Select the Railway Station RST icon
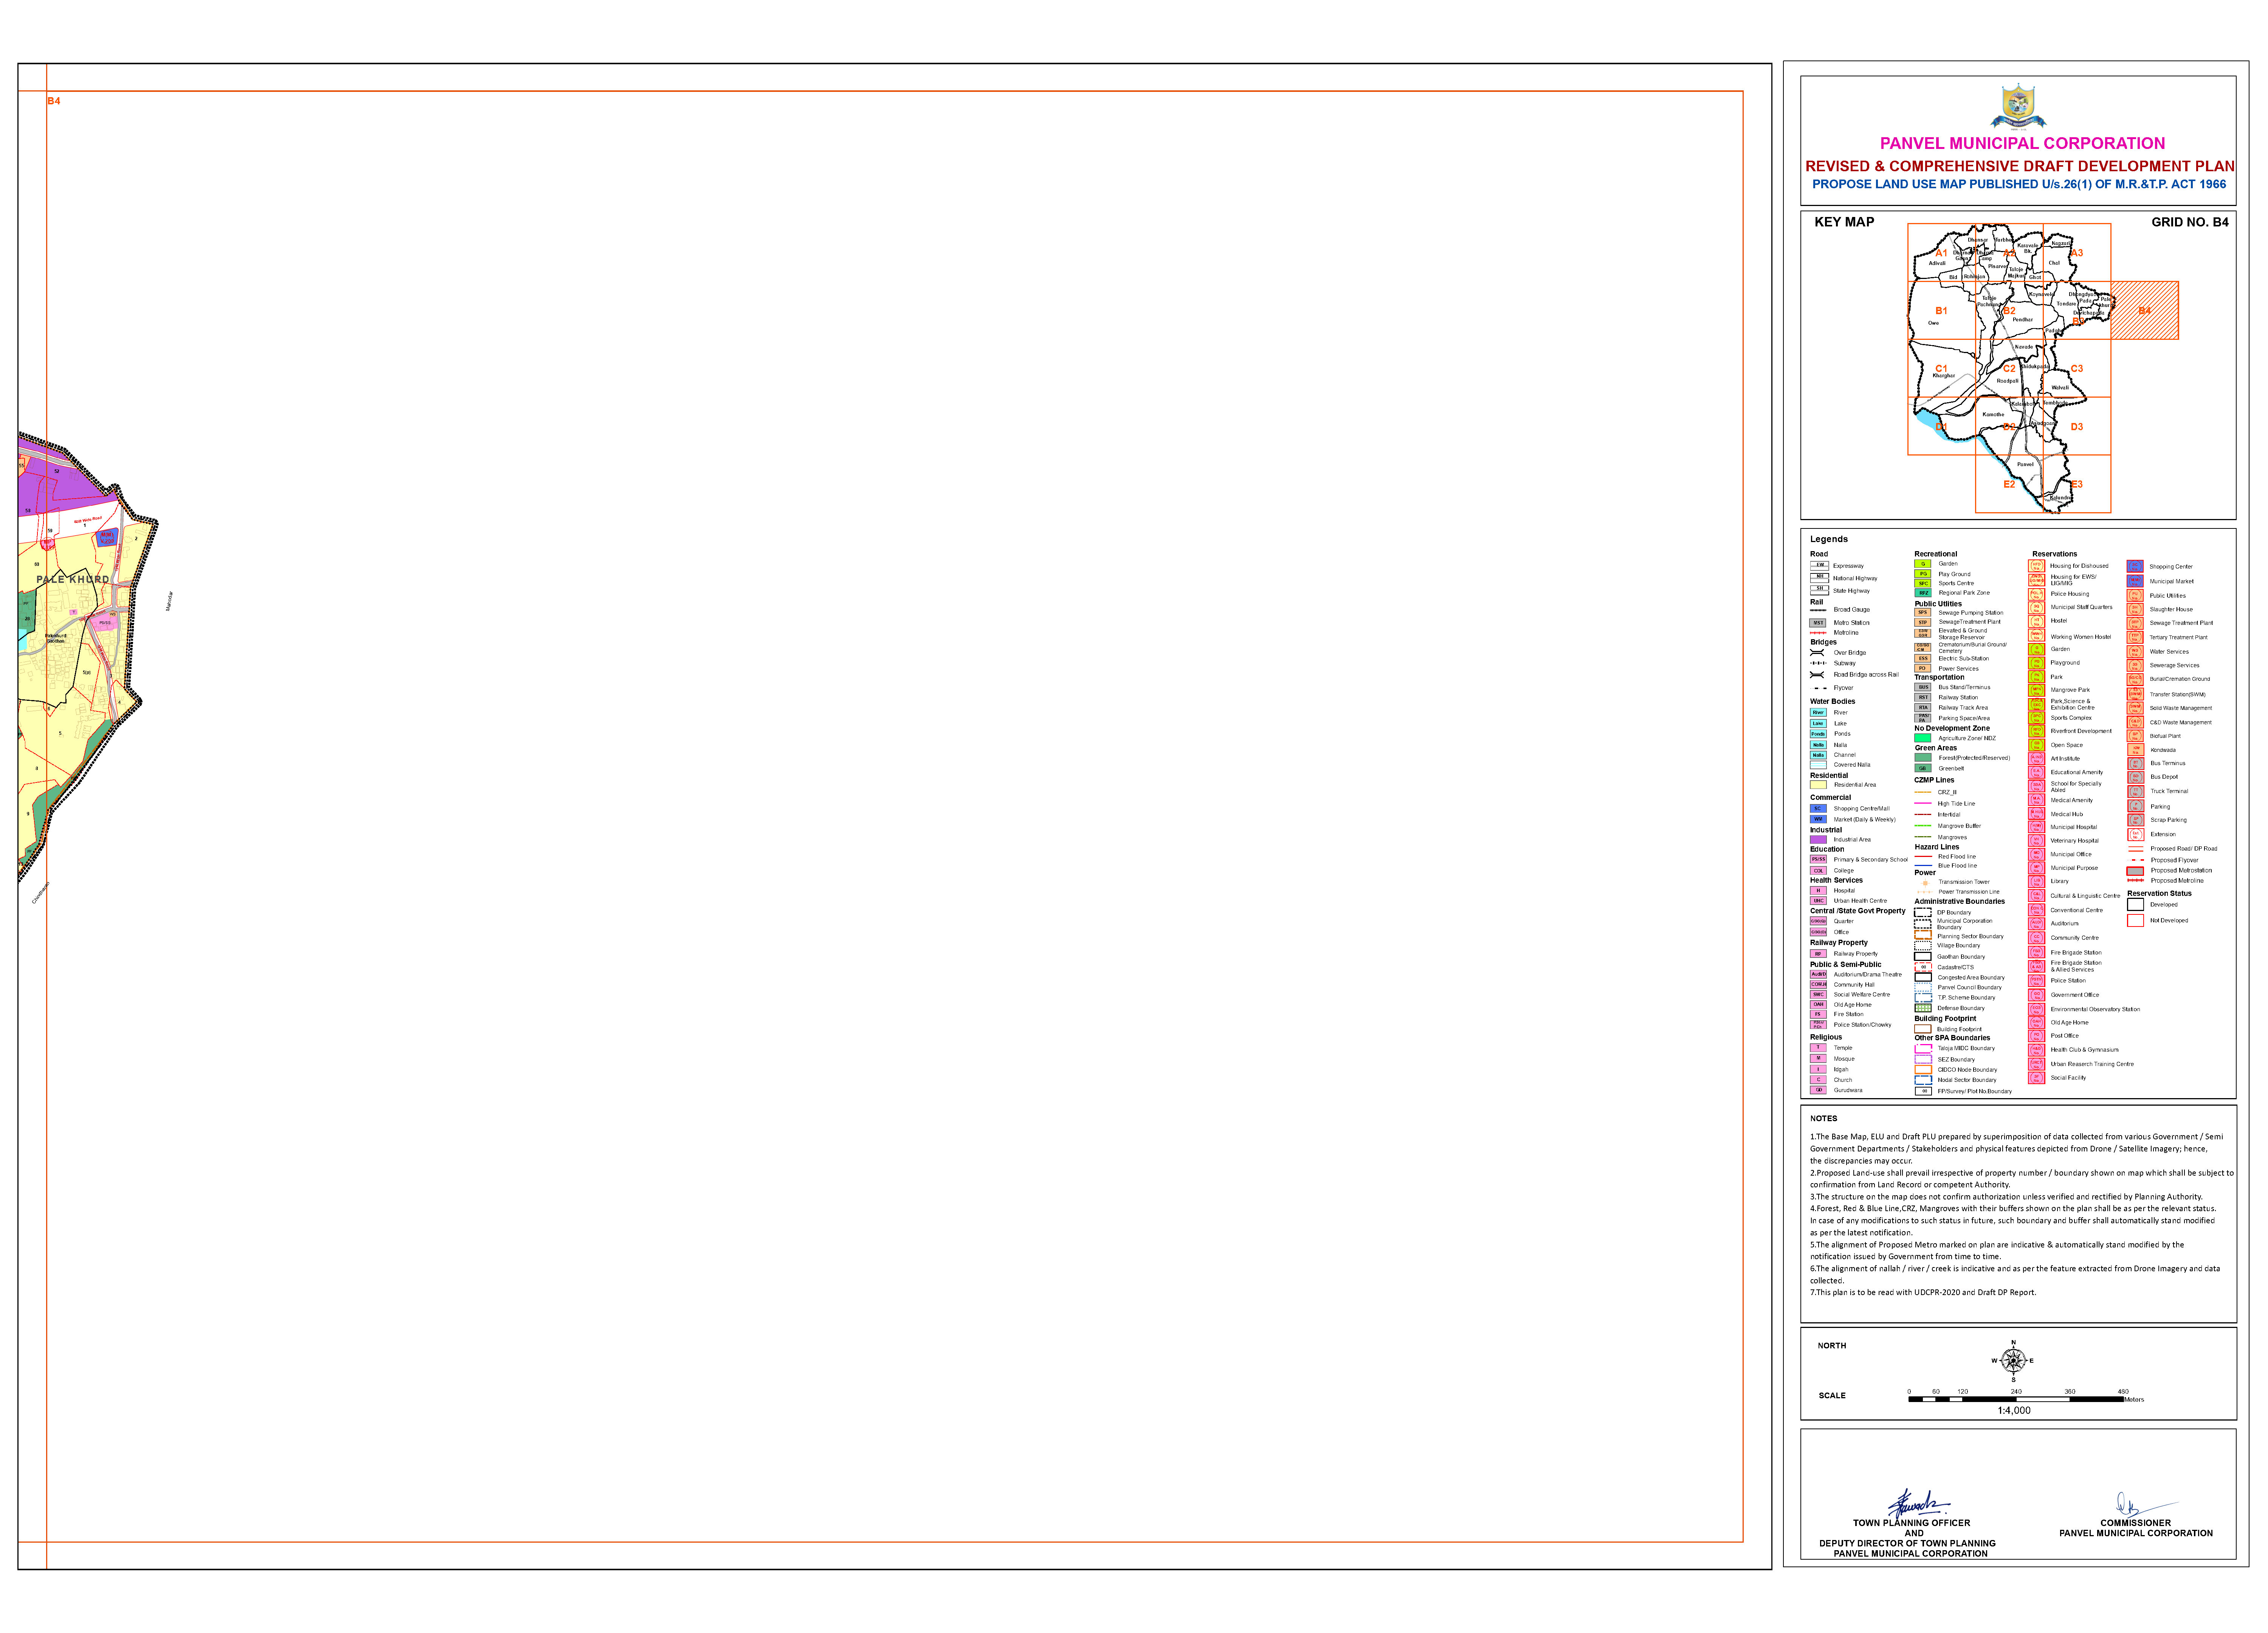2268x1633 pixels. coord(1923,697)
